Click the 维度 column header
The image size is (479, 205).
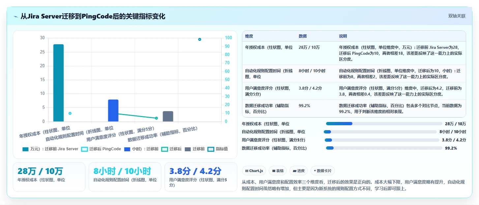(x=249, y=36)
